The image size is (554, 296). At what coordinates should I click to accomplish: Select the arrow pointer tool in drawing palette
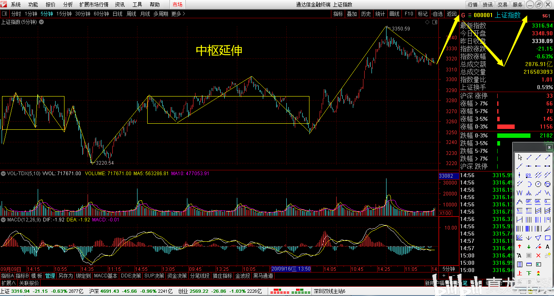(520, 157)
